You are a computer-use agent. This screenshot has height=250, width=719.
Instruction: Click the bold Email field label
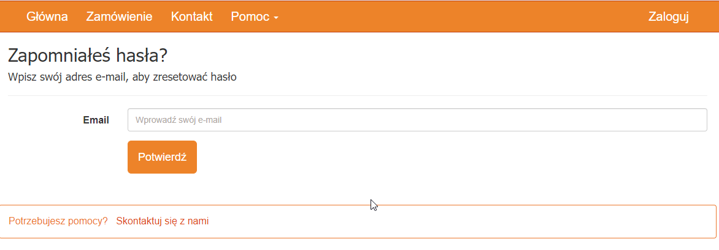[x=96, y=120]
